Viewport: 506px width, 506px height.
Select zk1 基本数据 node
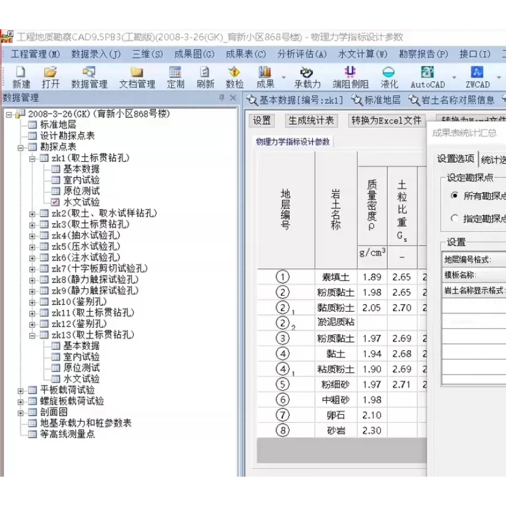click(81, 169)
